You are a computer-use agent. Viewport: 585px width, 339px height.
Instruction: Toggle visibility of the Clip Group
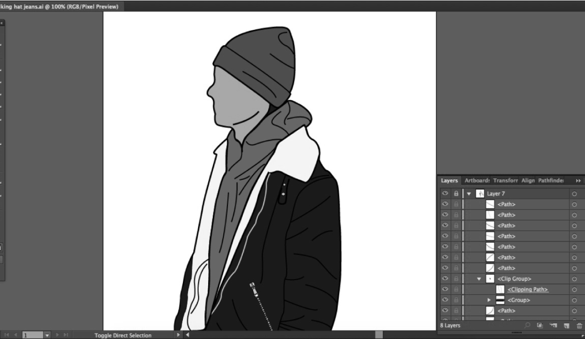[446, 279]
